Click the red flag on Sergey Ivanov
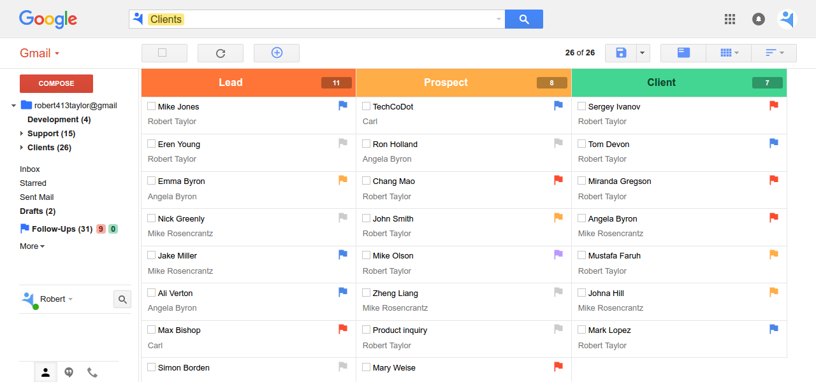Viewport: 816px width, 382px height. [774, 106]
